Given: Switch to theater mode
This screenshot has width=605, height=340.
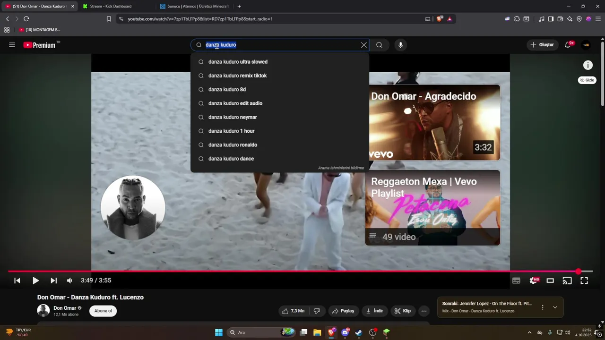Looking at the screenshot, I should pyautogui.click(x=550, y=280).
